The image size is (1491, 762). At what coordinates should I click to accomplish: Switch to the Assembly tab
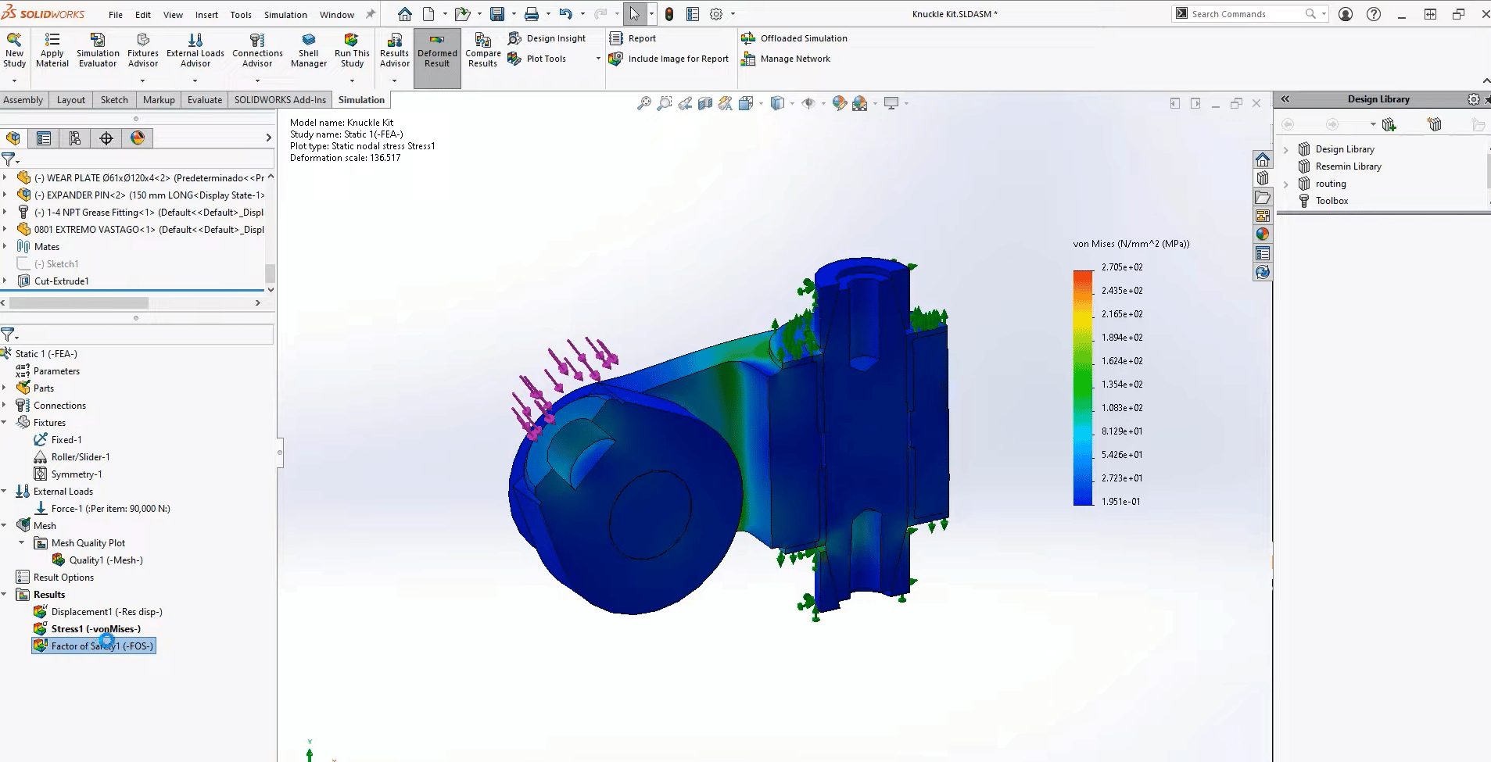click(23, 99)
